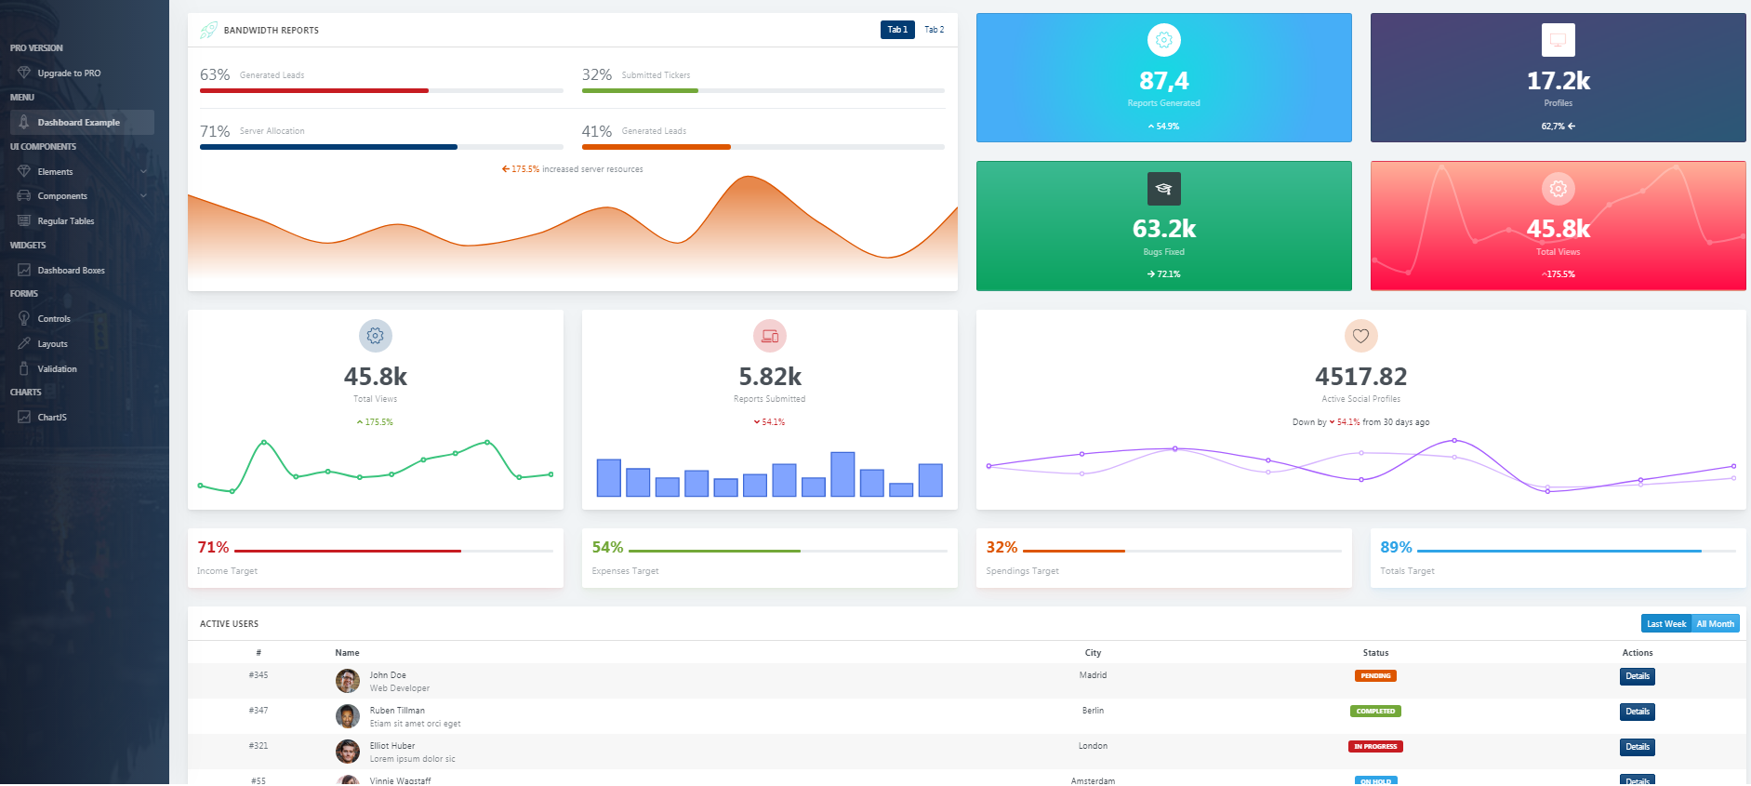The height and width of the screenshot is (786, 1751).
Task: Click Elliot Huber's avatar thumbnail
Action: pos(348,752)
